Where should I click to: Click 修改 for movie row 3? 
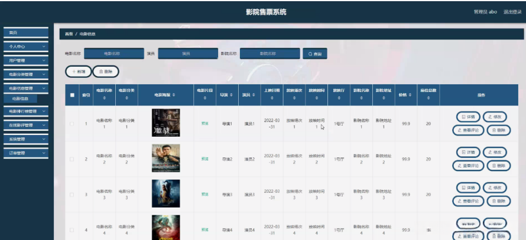[x=495, y=188]
